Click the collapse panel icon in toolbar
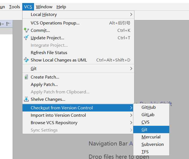This screenshot has height=159, width=189. point(8,24)
